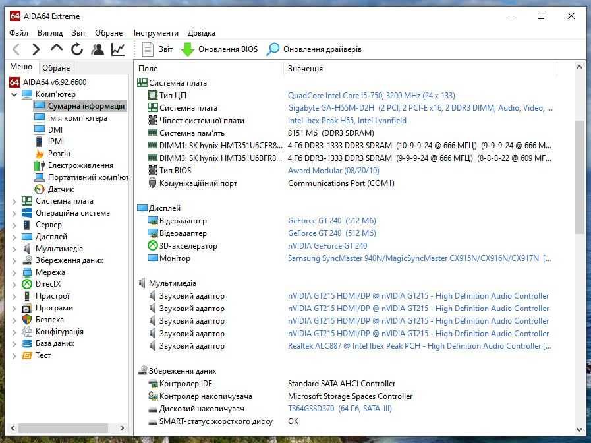This screenshot has width=591, height=443.
Task: Collapse the Комп'ютер tree node
Action: (14, 94)
